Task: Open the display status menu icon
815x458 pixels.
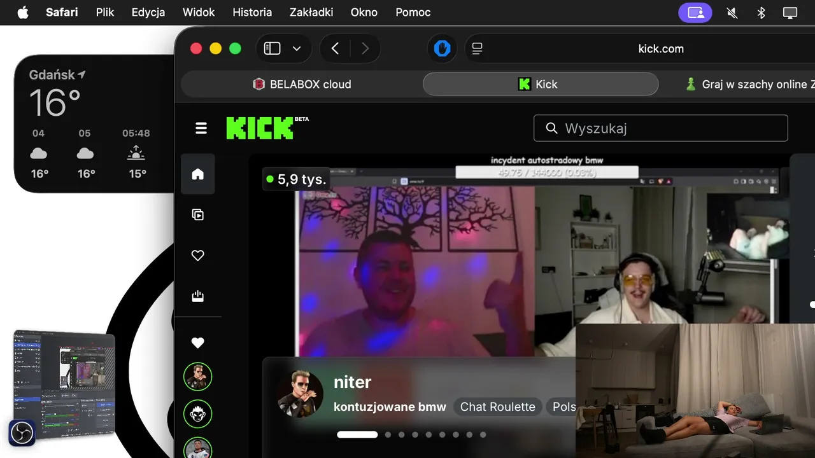Action: [x=790, y=13]
